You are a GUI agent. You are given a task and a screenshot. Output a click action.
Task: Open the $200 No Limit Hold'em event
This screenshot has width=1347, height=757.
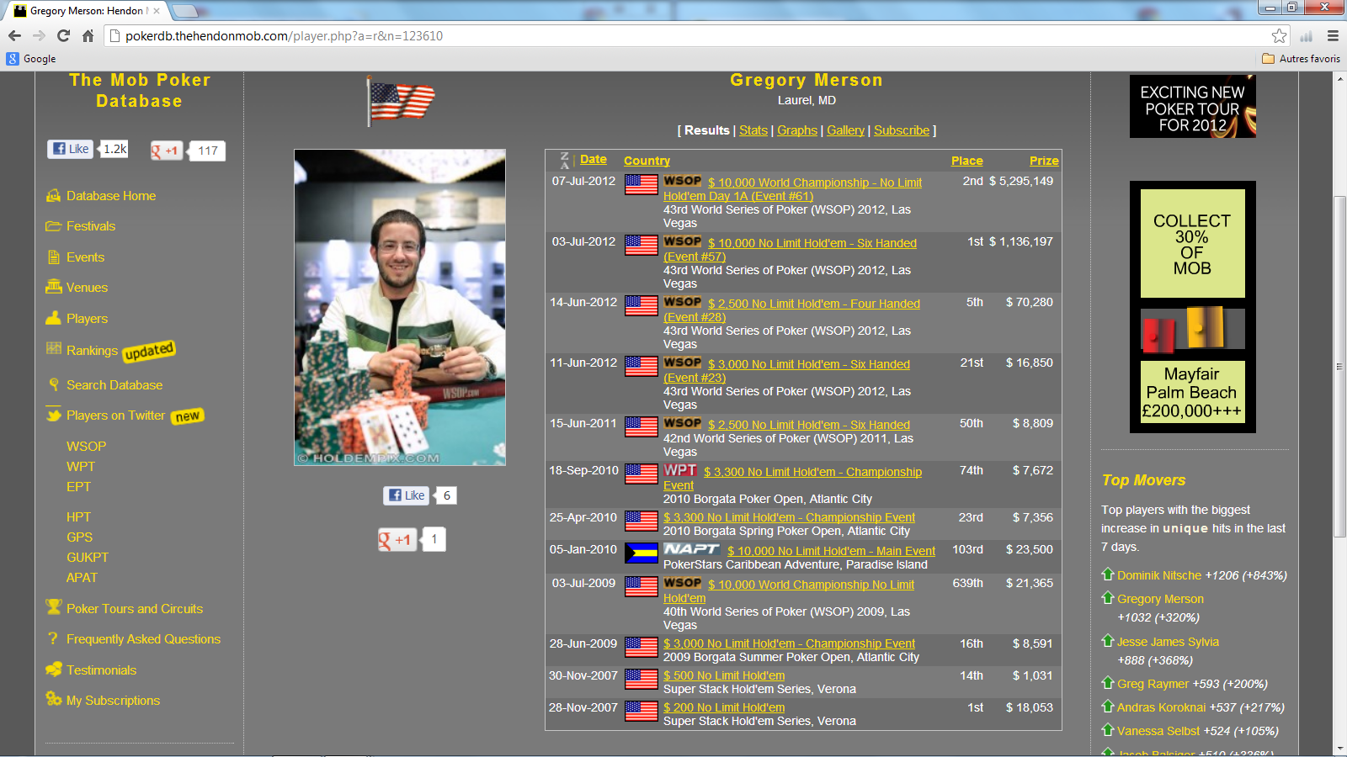point(724,707)
